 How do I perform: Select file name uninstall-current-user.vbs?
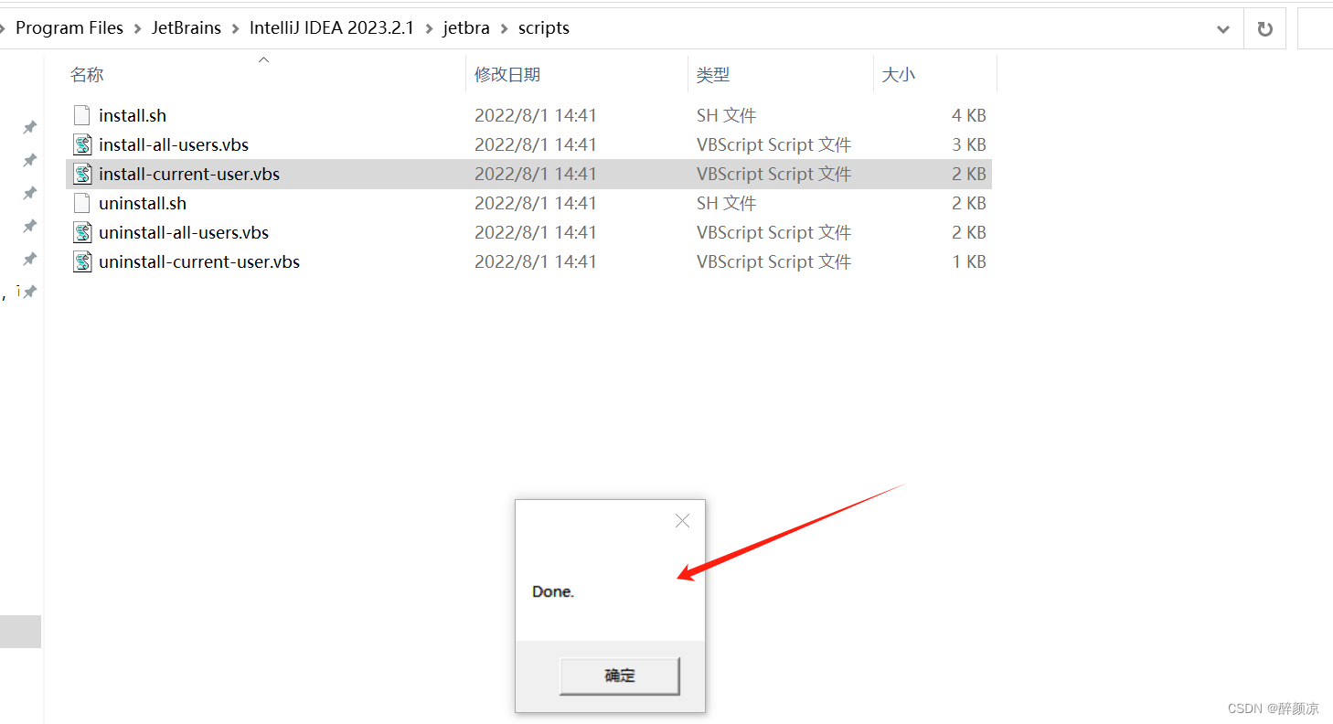coord(199,261)
